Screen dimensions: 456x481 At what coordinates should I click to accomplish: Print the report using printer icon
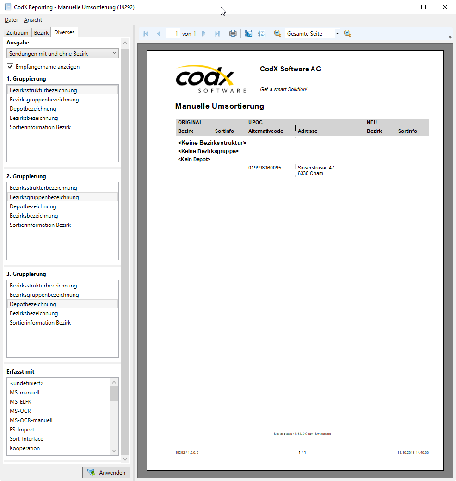click(x=233, y=33)
